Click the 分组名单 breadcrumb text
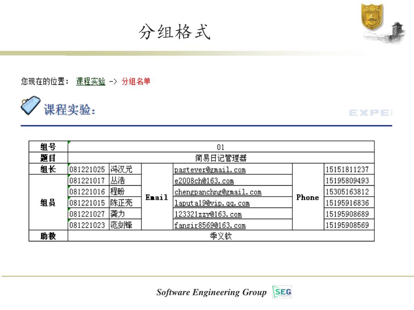This screenshot has width=414, height=310. 136,81
